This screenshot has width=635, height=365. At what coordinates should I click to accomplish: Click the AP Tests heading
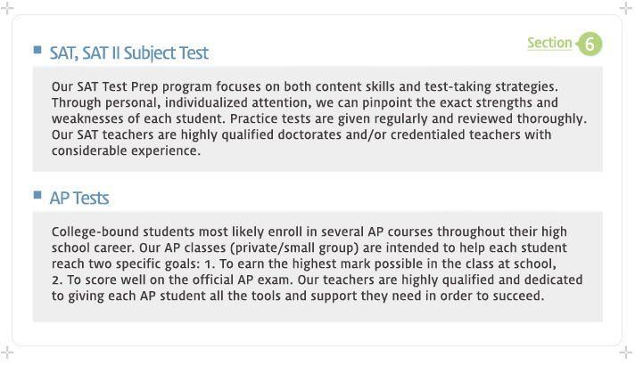pos(79,198)
